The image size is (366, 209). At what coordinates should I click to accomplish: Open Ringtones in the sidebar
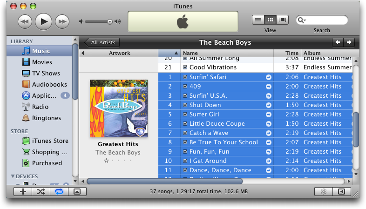[x=39, y=118]
